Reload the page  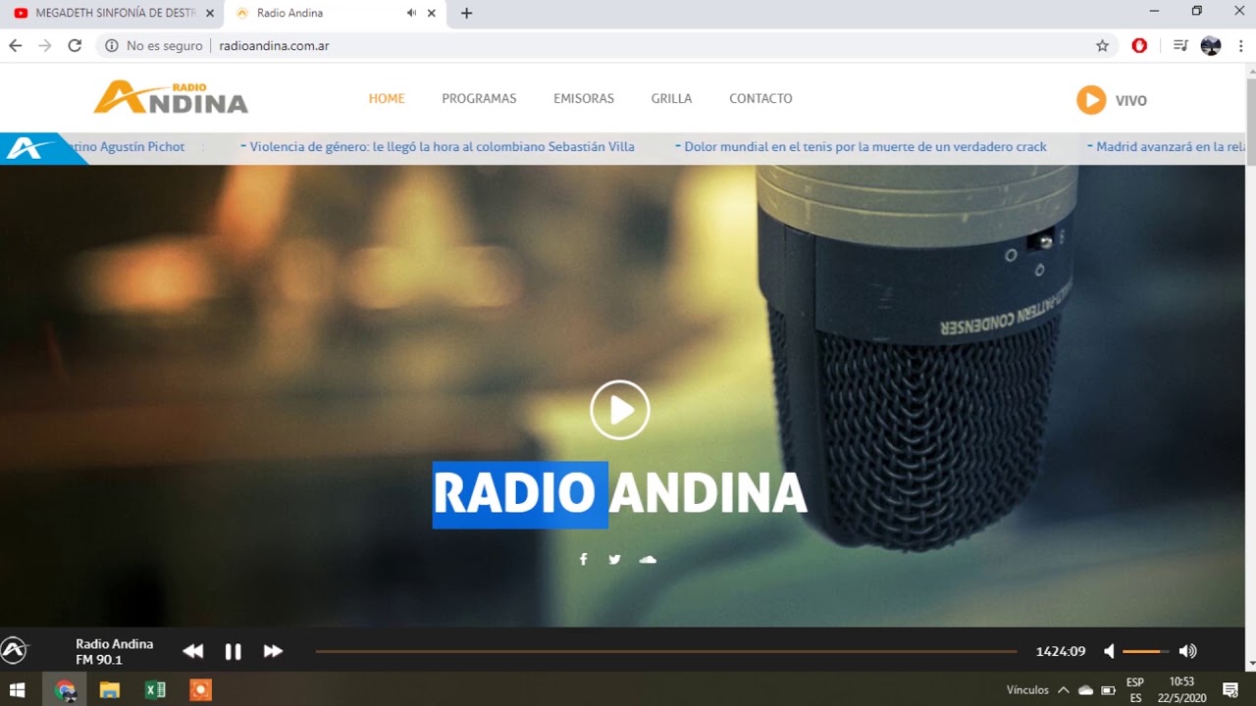(75, 45)
